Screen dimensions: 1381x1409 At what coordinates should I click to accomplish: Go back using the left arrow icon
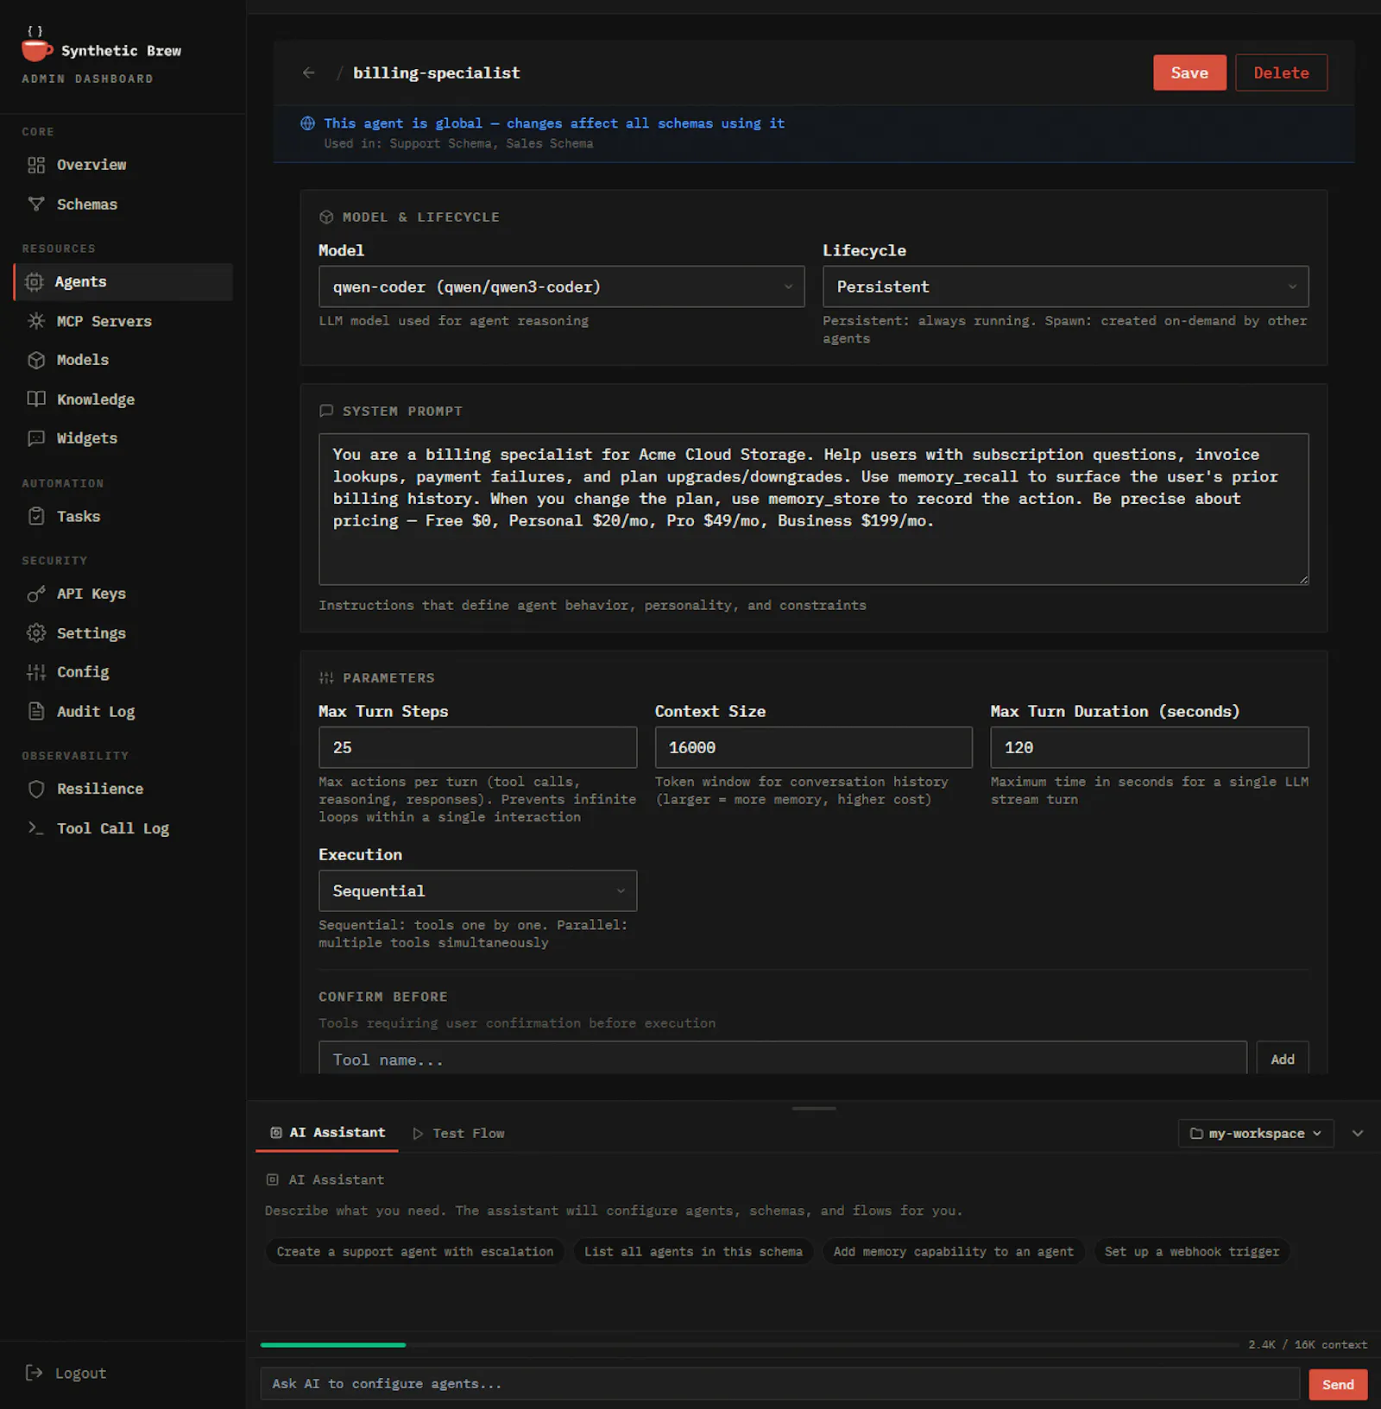click(309, 73)
